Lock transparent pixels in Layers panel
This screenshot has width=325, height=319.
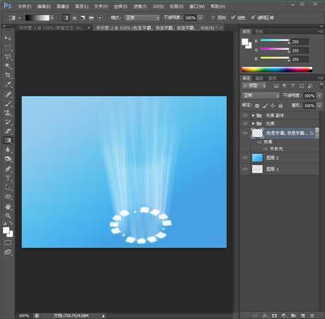point(257,106)
